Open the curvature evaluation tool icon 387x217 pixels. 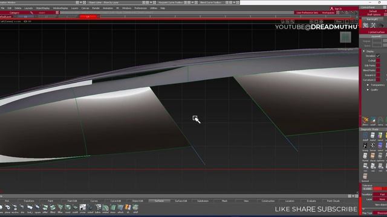(380, 121)
